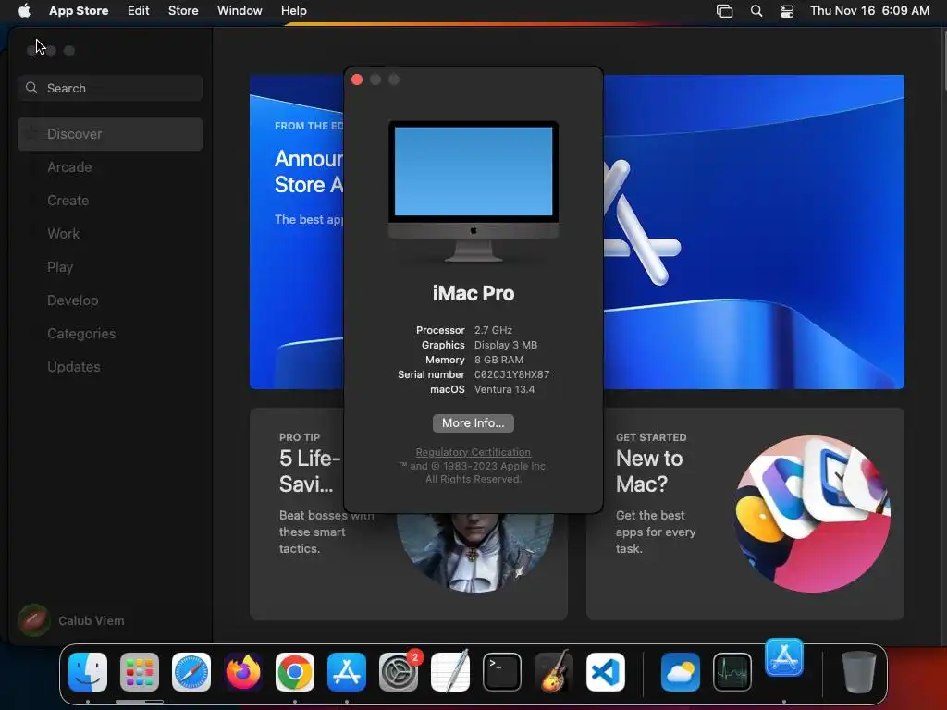The width and height of the screenshot is (947, 710).
Task: Click Calub Viem account avatar
Action: coord(34,620)
